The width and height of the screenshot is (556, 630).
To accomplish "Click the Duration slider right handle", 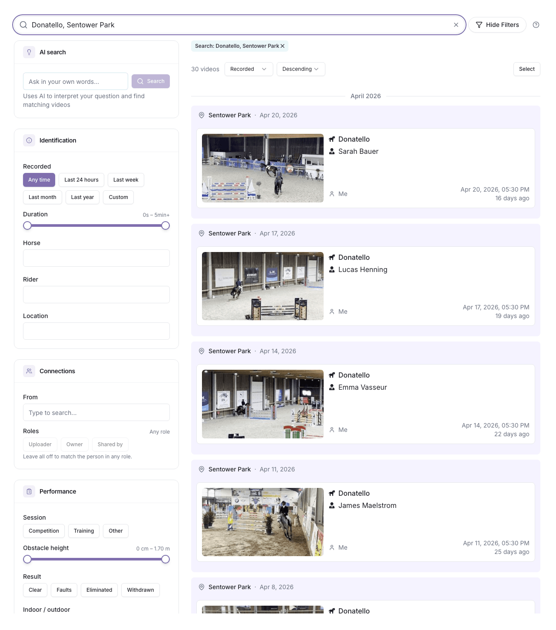I will pyautogui.click(x=165, y=225).
